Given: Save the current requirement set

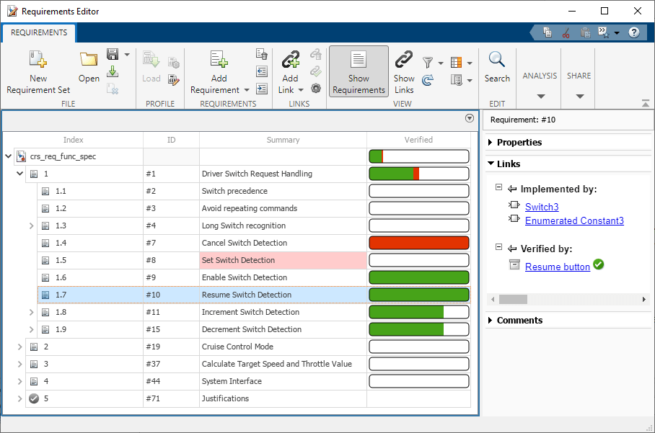Looking at the screenshot, I should pyautogui.click(x=113, y=55).
